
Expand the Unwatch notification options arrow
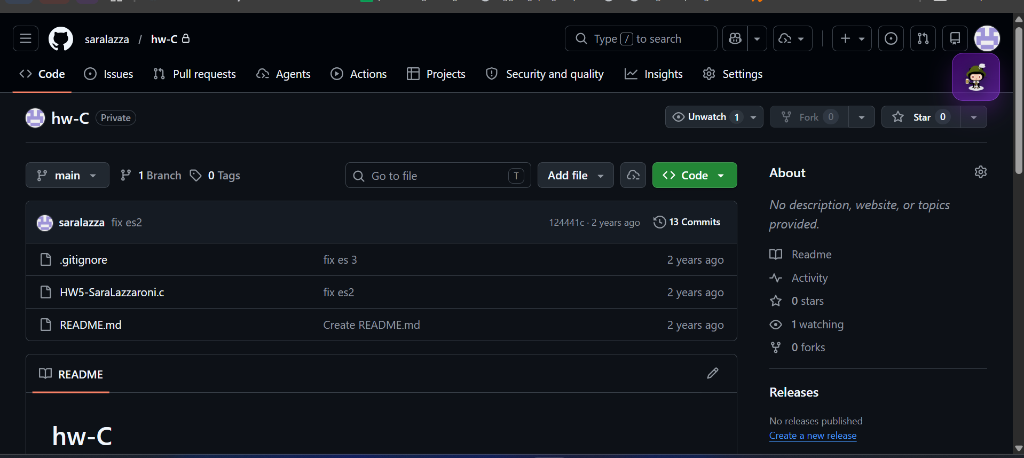[753, 117]
